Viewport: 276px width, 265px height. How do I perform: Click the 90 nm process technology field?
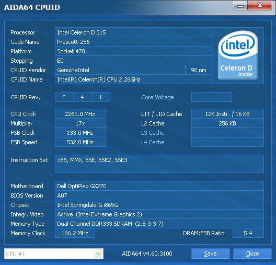click(199, 70)
